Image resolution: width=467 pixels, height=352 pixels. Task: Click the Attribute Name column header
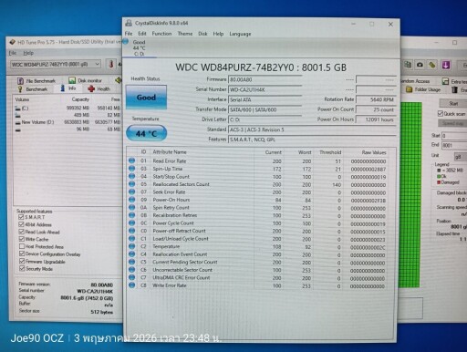click(170, 152)
